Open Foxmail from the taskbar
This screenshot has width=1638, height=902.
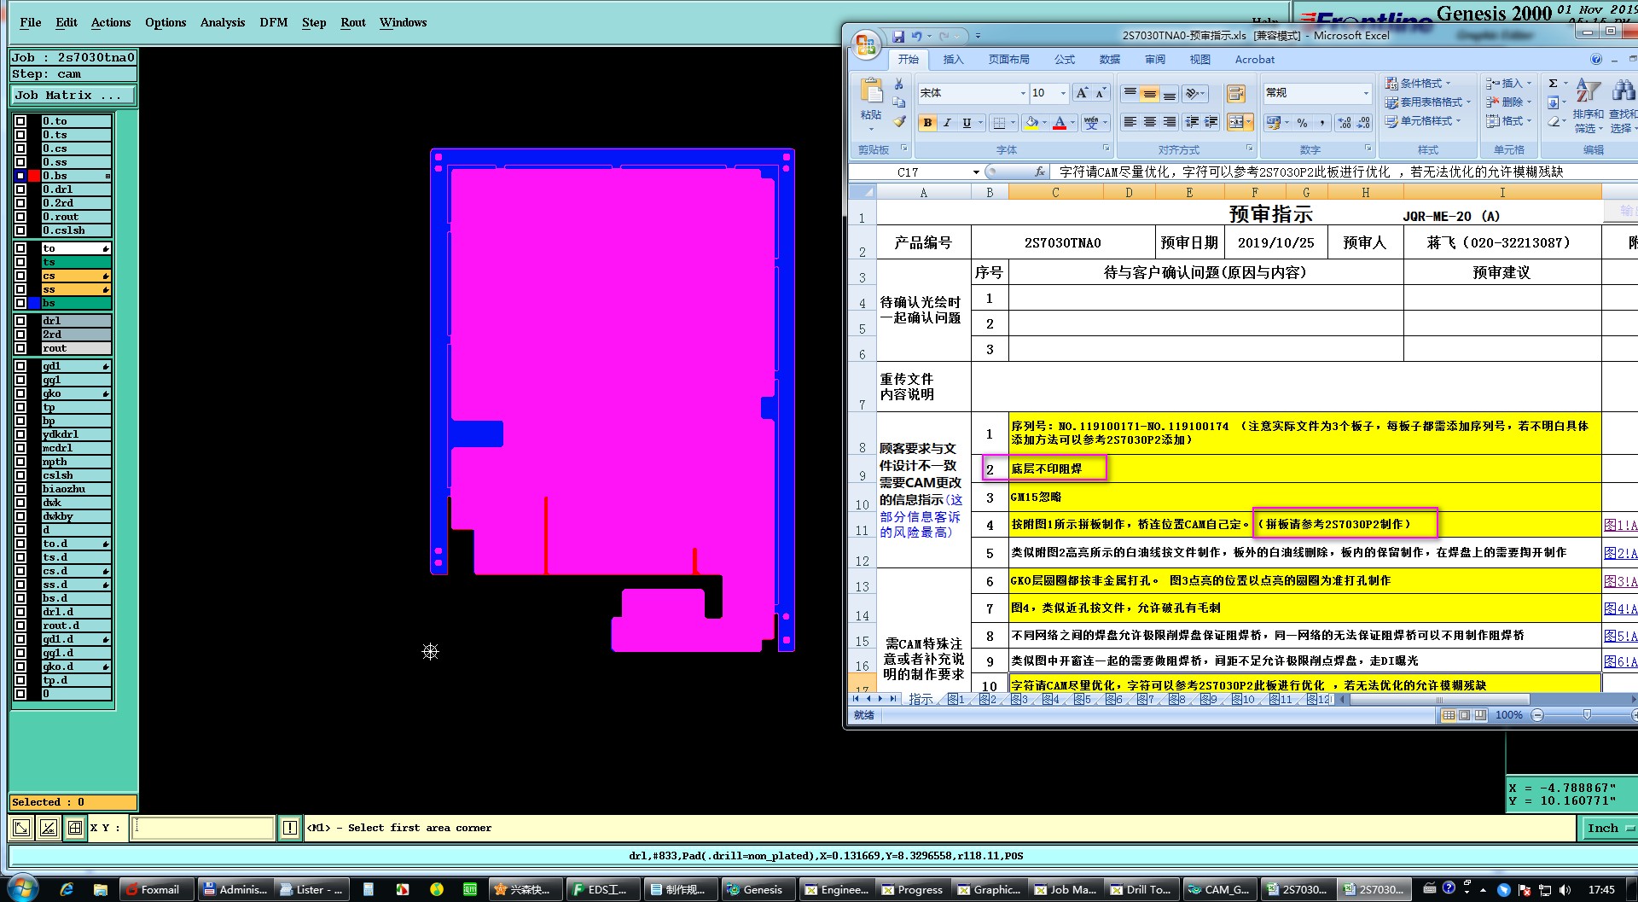(156, 889)
